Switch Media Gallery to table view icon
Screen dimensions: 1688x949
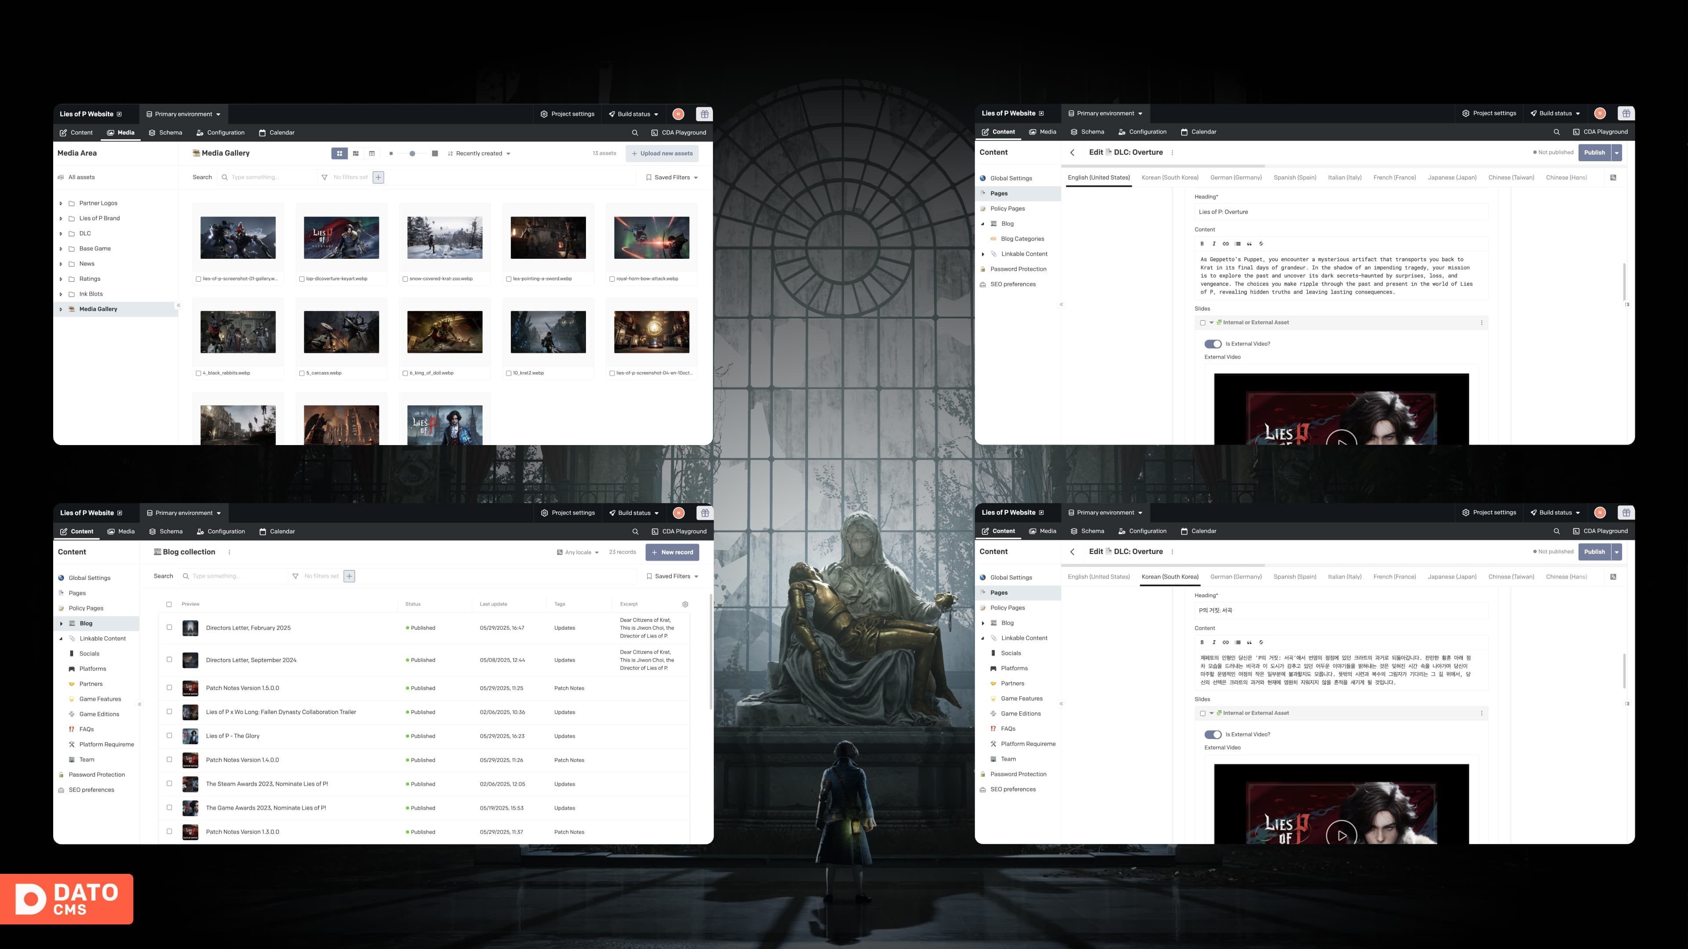(x=371, y=153)
